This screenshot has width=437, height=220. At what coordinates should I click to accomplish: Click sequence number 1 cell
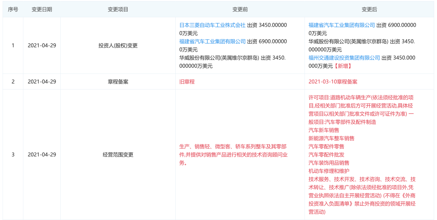13,45
